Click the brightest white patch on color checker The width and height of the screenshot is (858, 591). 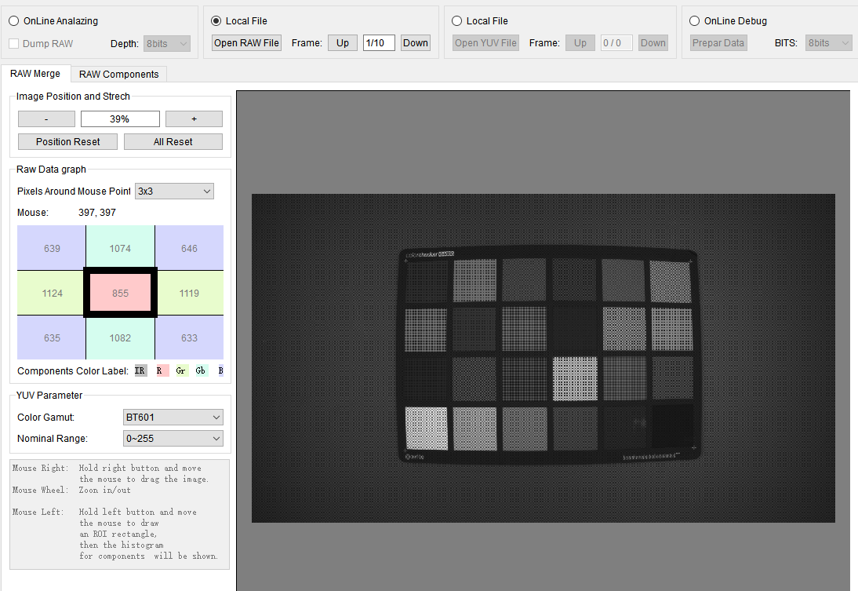coord(426,429)
